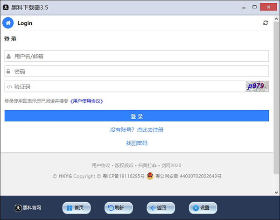The width and height of the screenshot is (280, 220).
Task: Maximize the 黑科下载器 window
Action: point(254,7)
